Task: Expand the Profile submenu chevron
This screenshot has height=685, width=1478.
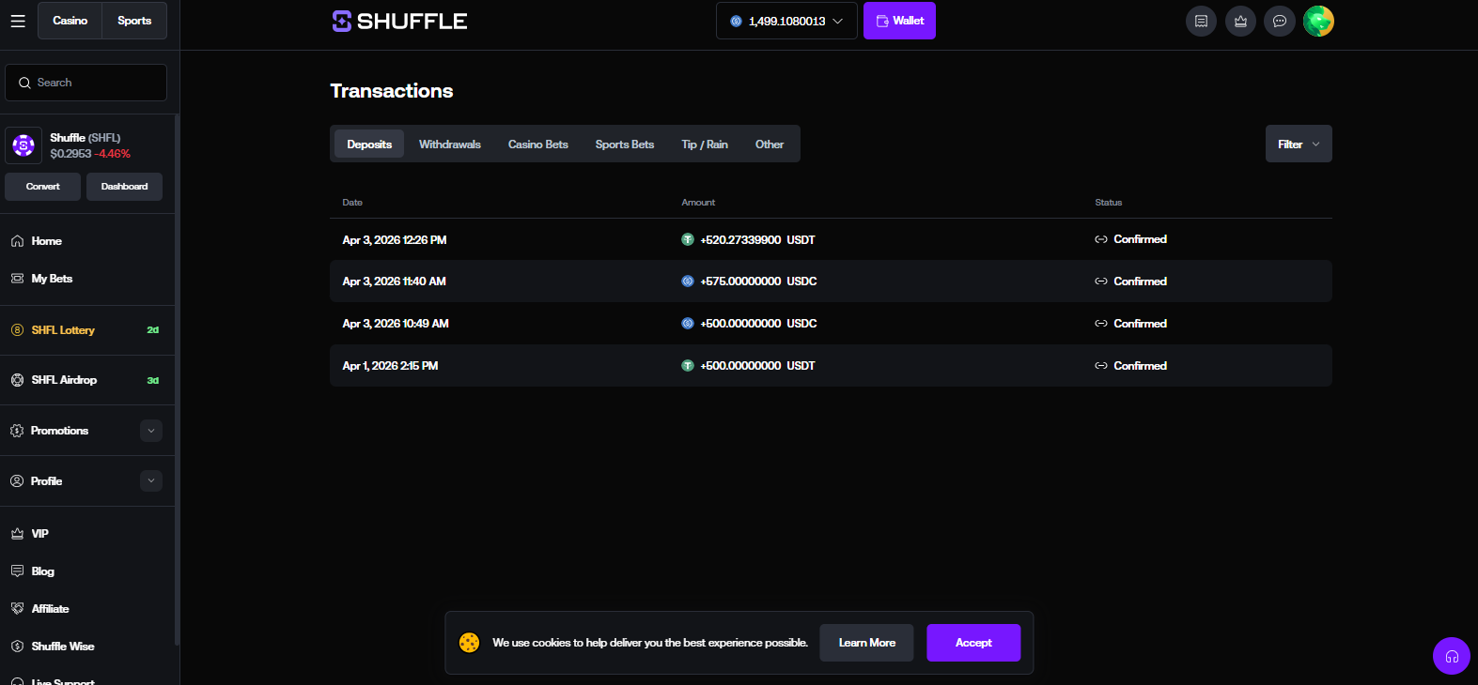Action: [x=151, y=480]
